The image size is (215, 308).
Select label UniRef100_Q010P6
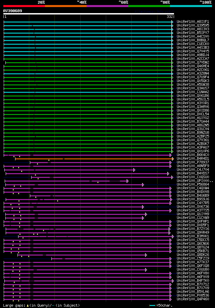(193, 151)
